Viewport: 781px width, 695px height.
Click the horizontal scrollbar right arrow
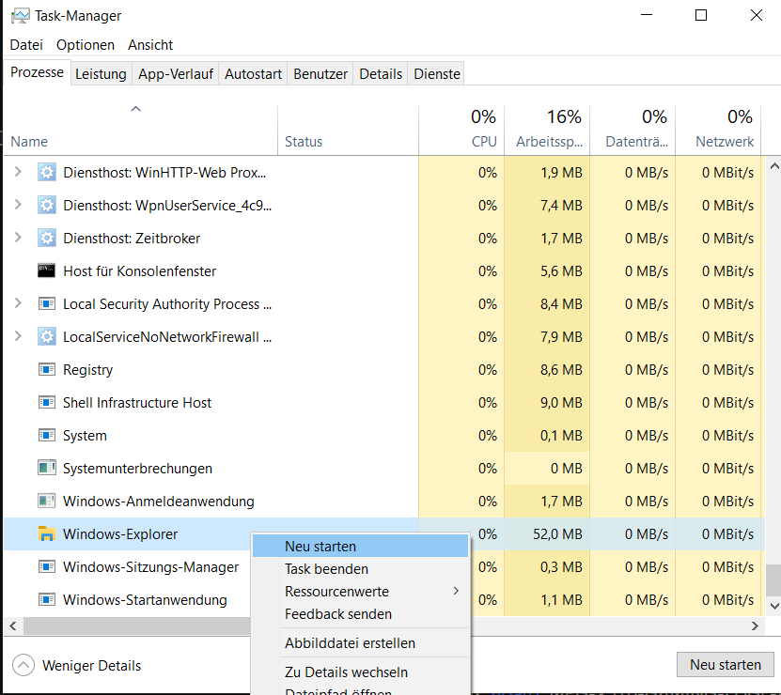click(x=755, y=625)
